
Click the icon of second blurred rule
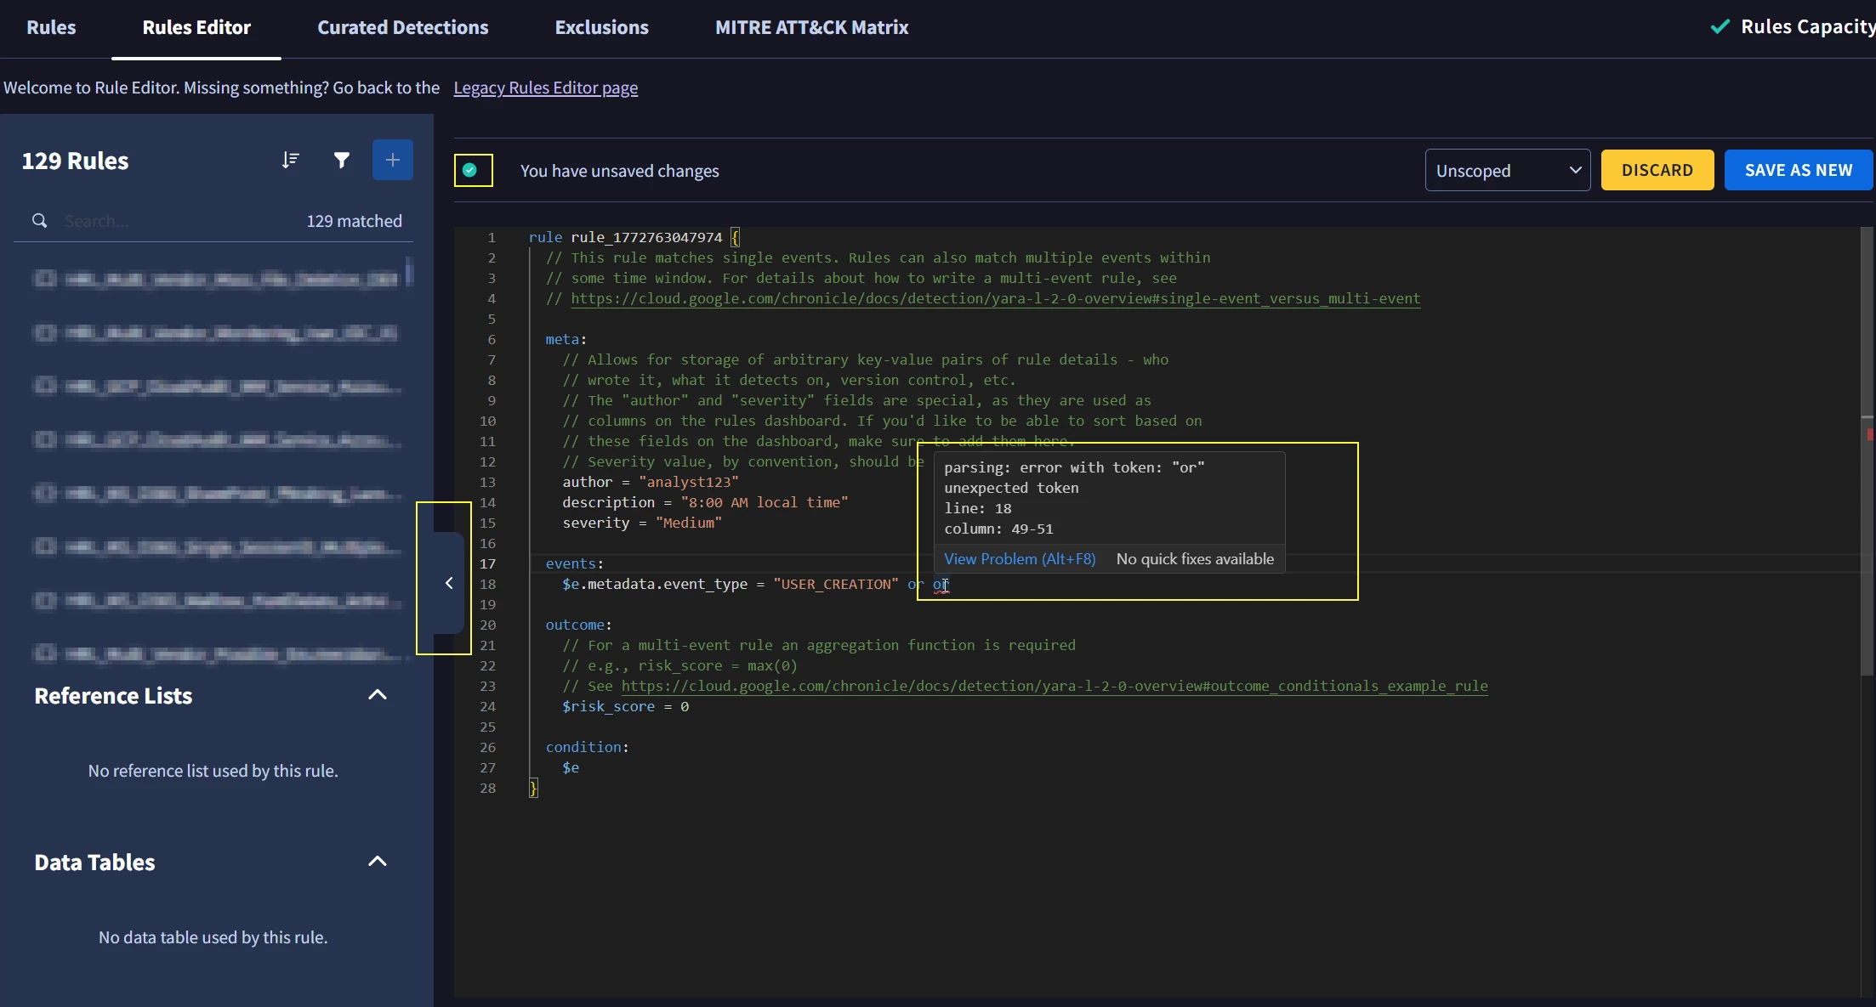45,332
